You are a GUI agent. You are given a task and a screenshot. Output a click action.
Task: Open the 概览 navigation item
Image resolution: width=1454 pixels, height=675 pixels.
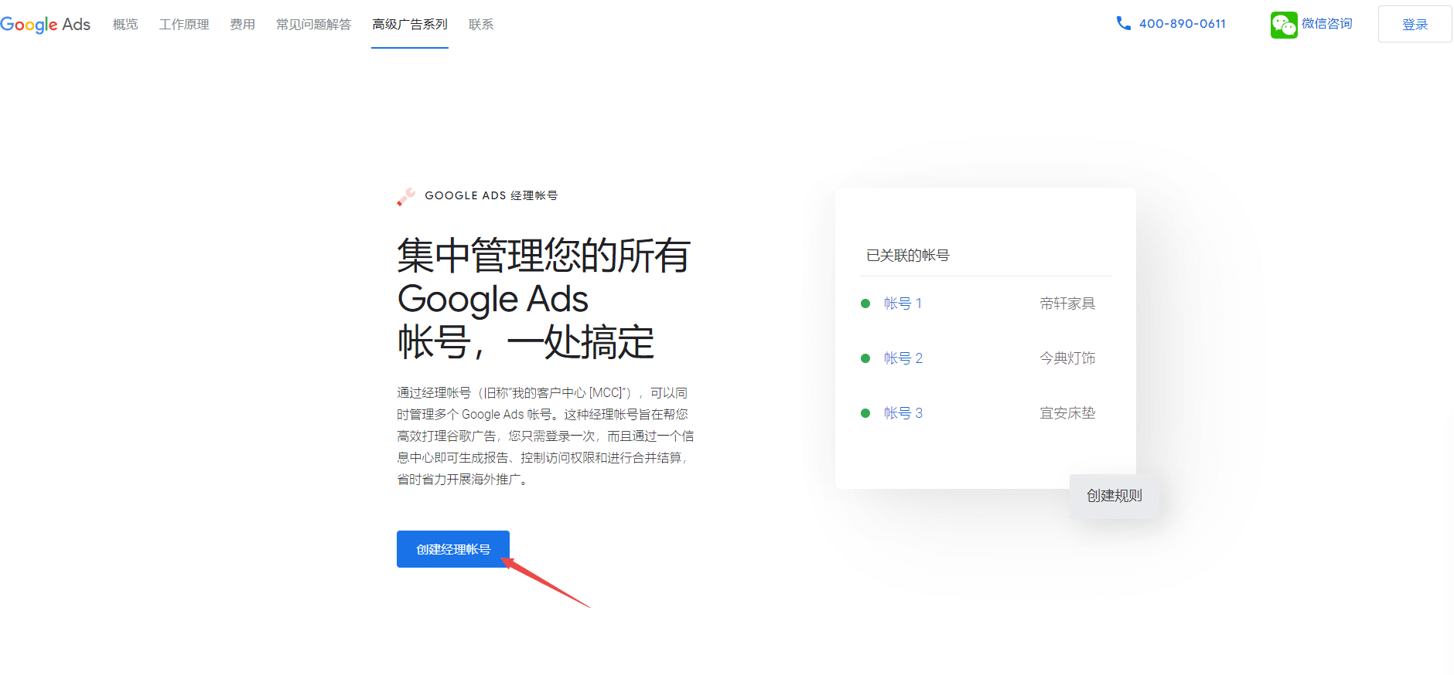point(125,25)
